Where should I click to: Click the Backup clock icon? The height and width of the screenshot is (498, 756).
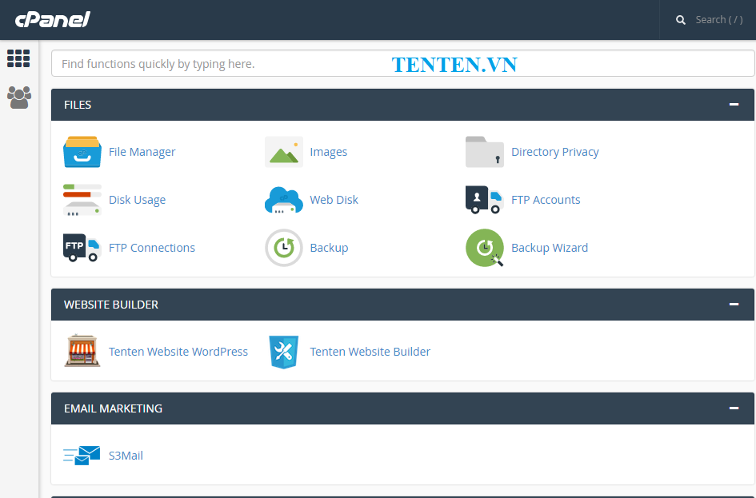pos(284,248)
